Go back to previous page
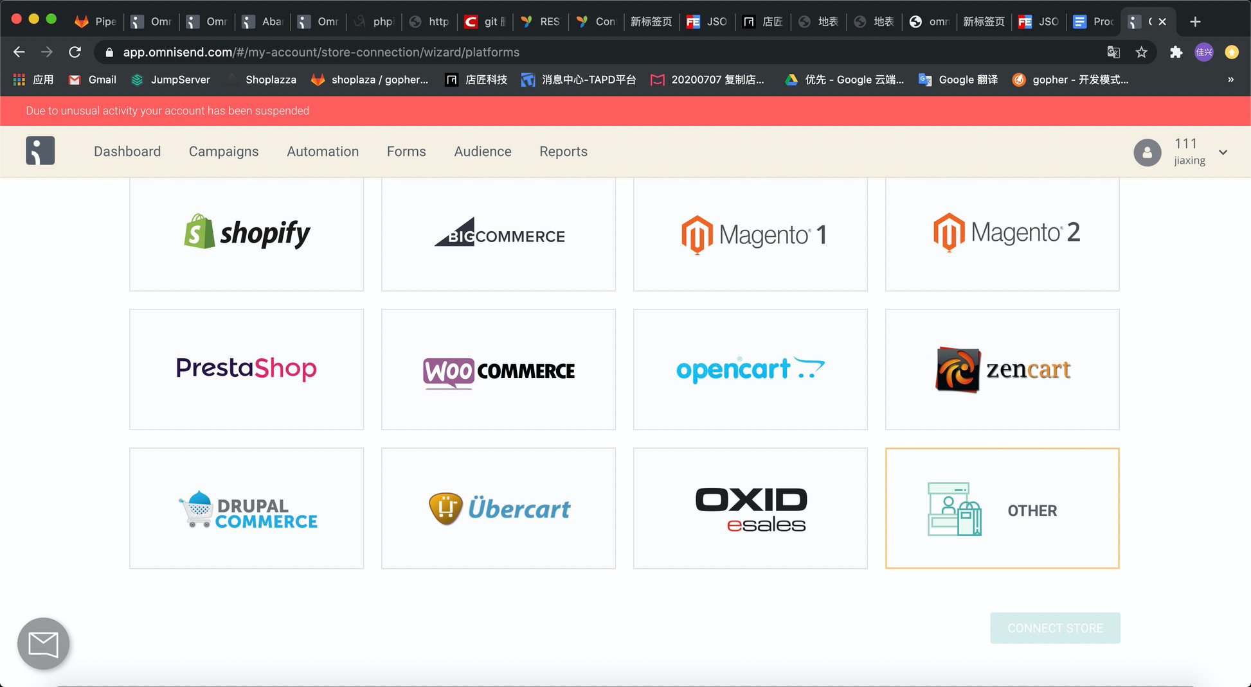 pyautogui.click(x=19, y=52)
